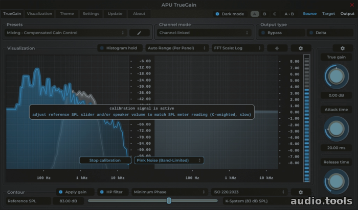This screenshot has height=210, width=358.
Task: Click the Attack time label
Action: pos(336,110)
